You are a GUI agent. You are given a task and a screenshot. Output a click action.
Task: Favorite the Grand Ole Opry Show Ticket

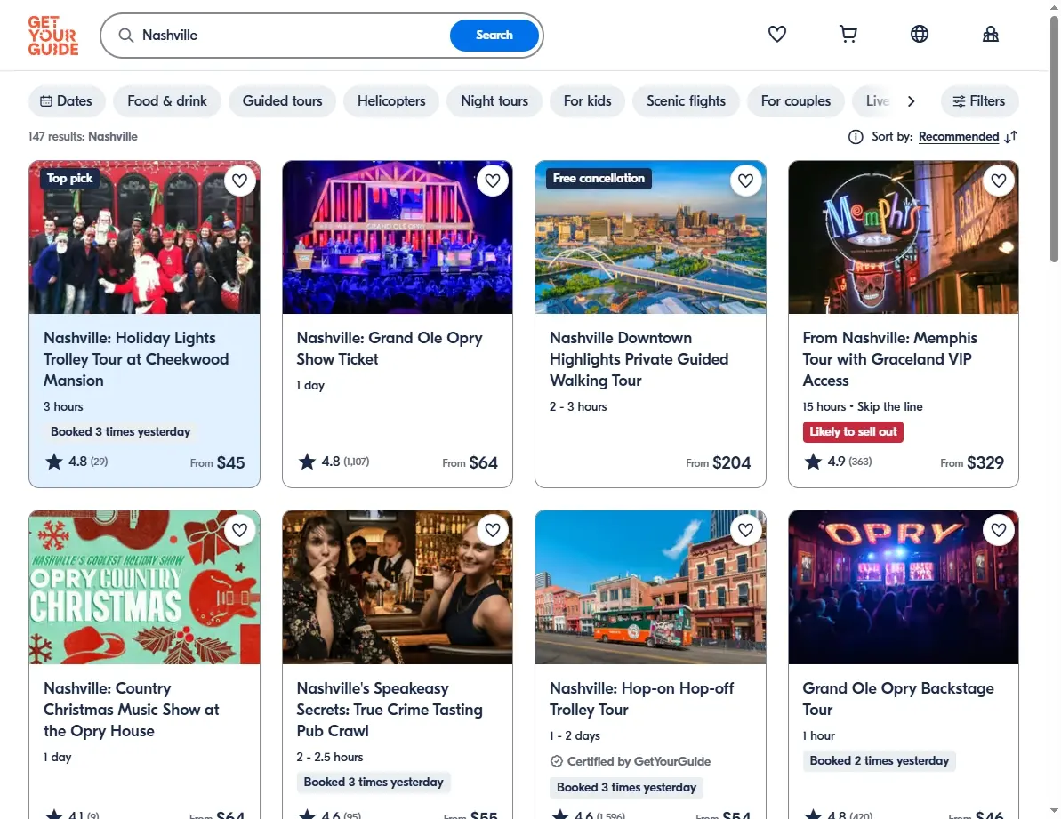(x=493, y=181)
